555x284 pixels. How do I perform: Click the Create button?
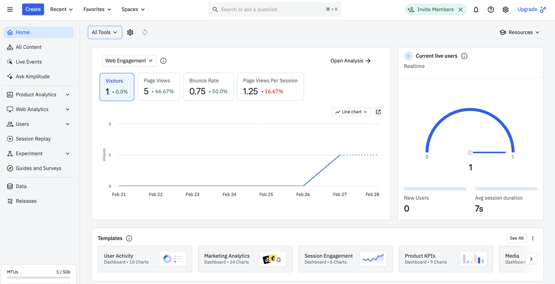point(33,9)
